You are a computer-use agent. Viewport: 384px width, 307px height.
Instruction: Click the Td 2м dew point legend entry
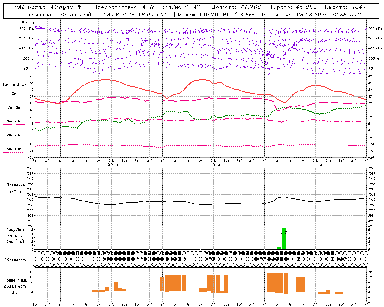tap(14, 107)
